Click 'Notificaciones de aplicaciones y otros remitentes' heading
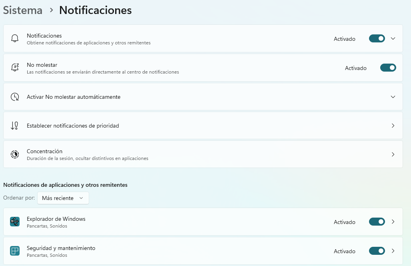Viewport: 411px width, 266px height. [65, 185]
